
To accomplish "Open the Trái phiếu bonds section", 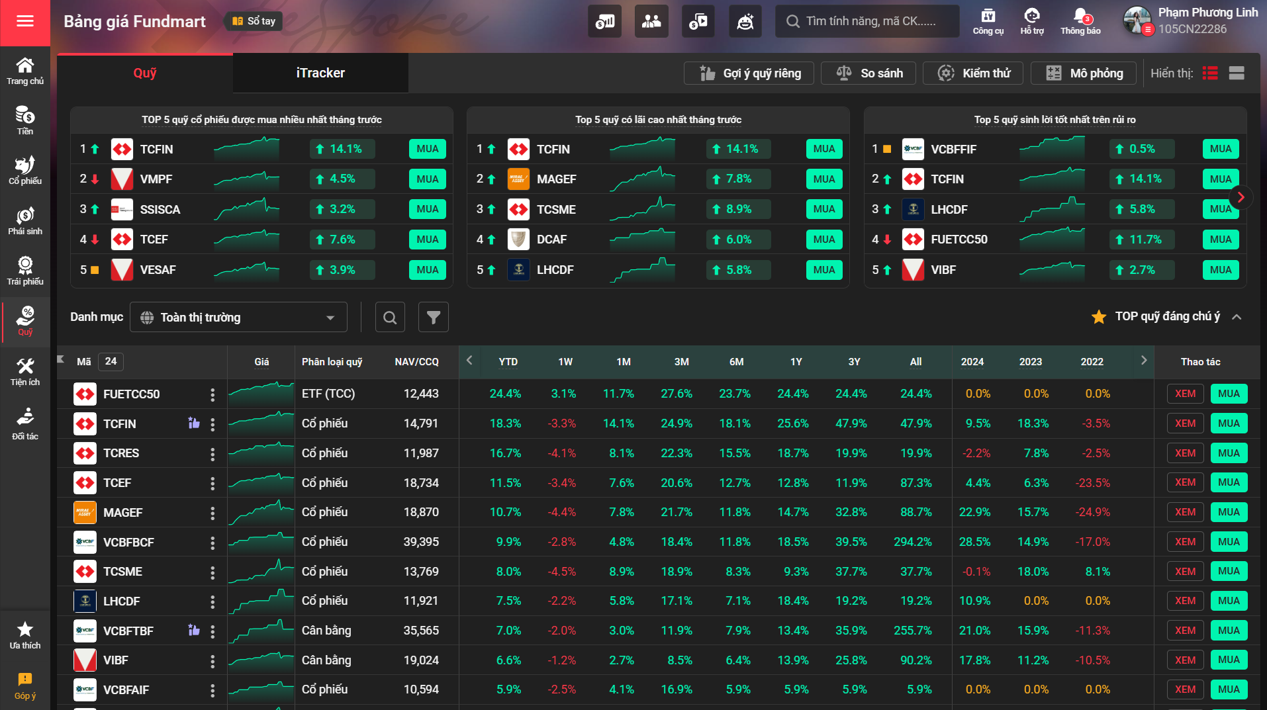I will [x=25, y=271].
